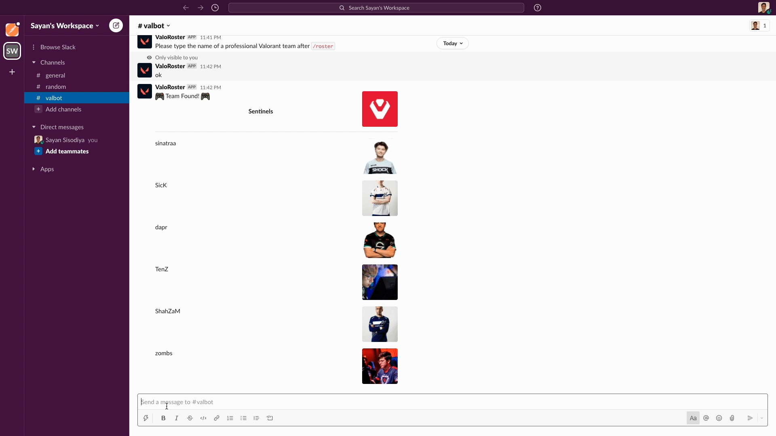This screenshot has width=776, height=436.
Task: Select the #general channel
Action: click(x=55, y=75)
